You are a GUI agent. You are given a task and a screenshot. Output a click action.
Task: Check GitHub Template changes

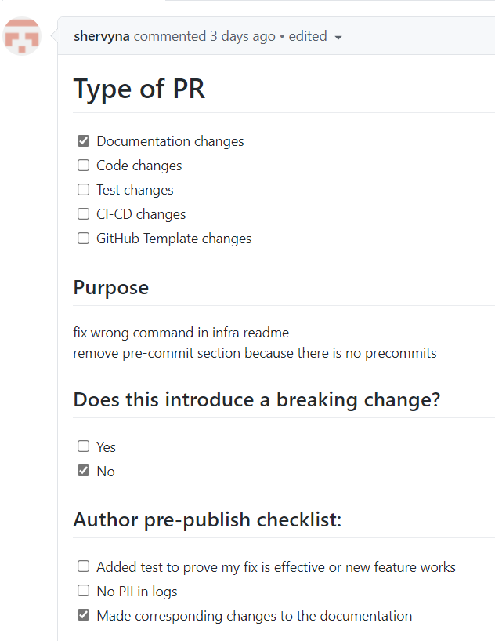click(x=83, y=238)
